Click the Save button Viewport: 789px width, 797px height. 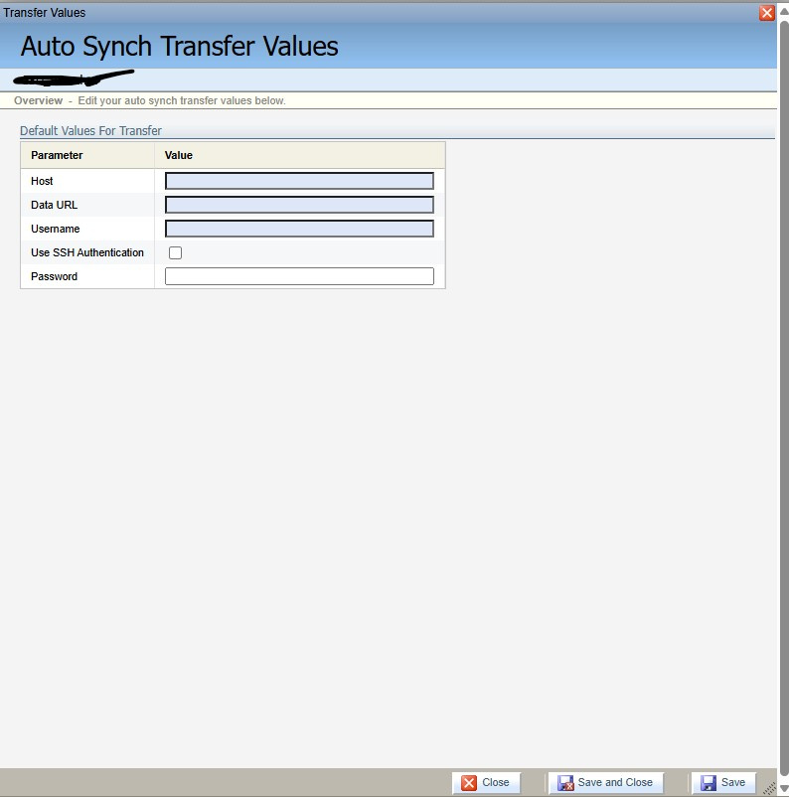pos(722,782)
